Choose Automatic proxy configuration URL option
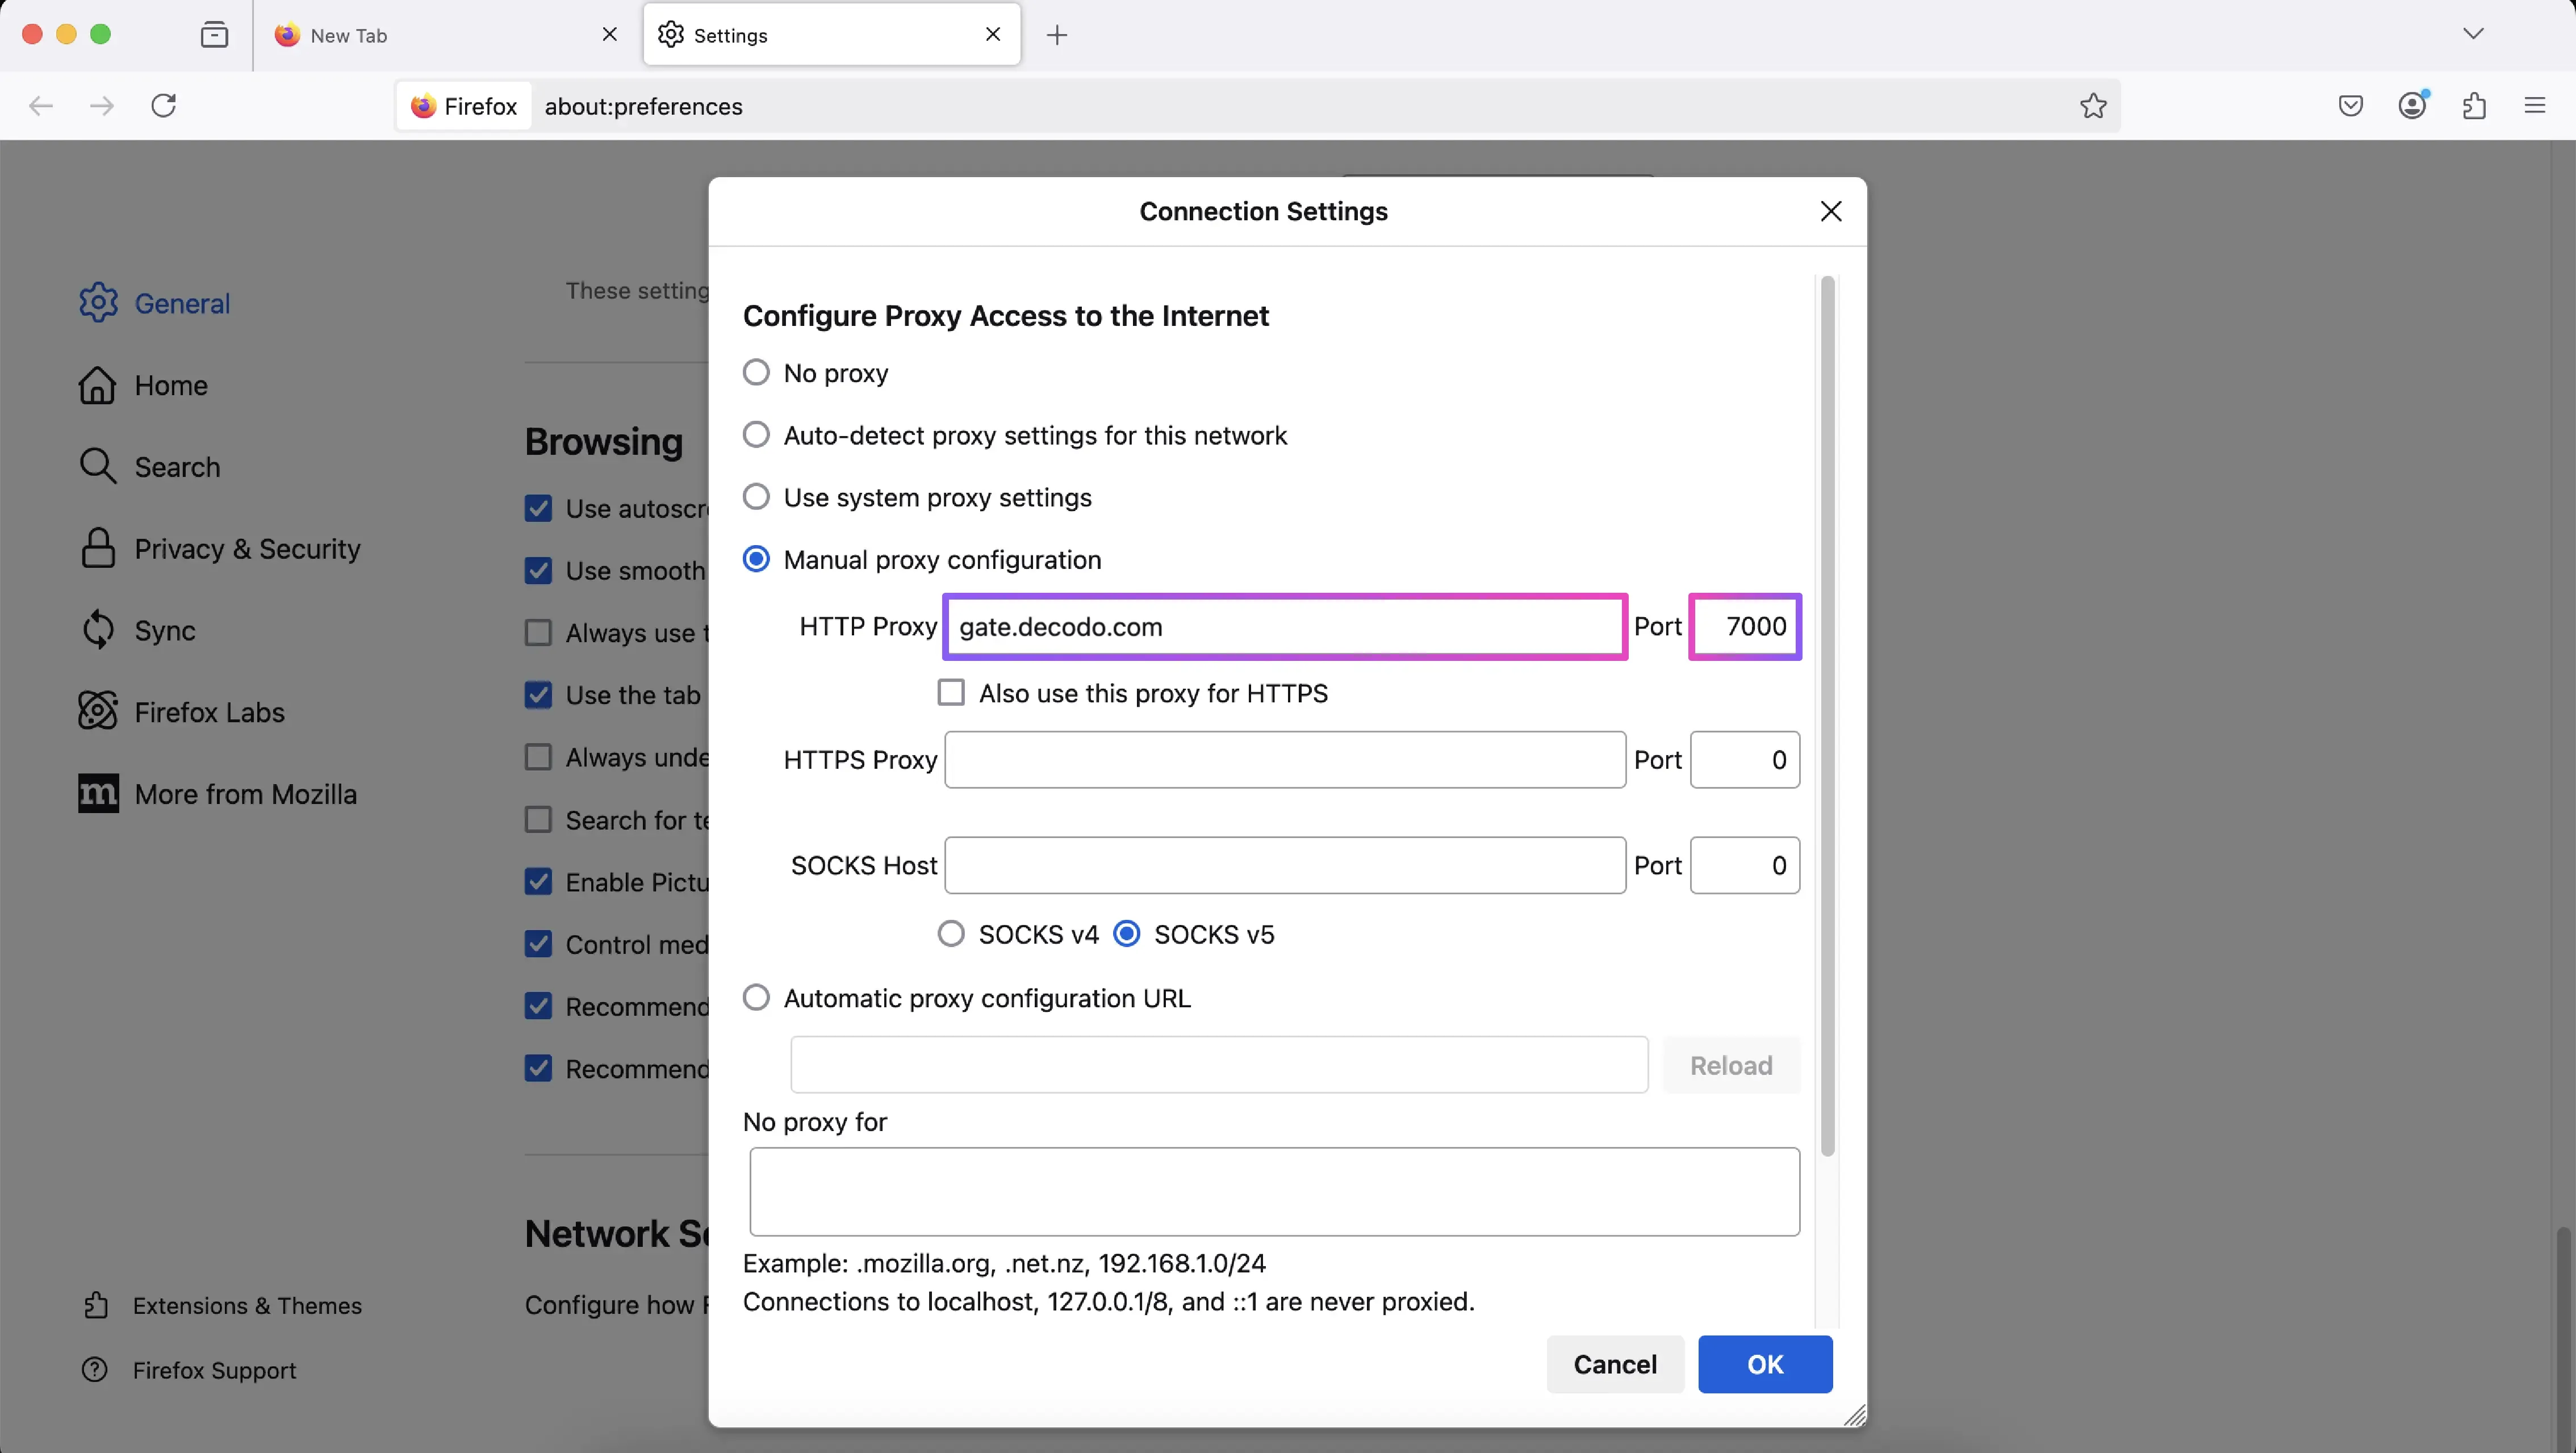The width and height of the screenshot is (2576, 1453). (x=757, y=998)
